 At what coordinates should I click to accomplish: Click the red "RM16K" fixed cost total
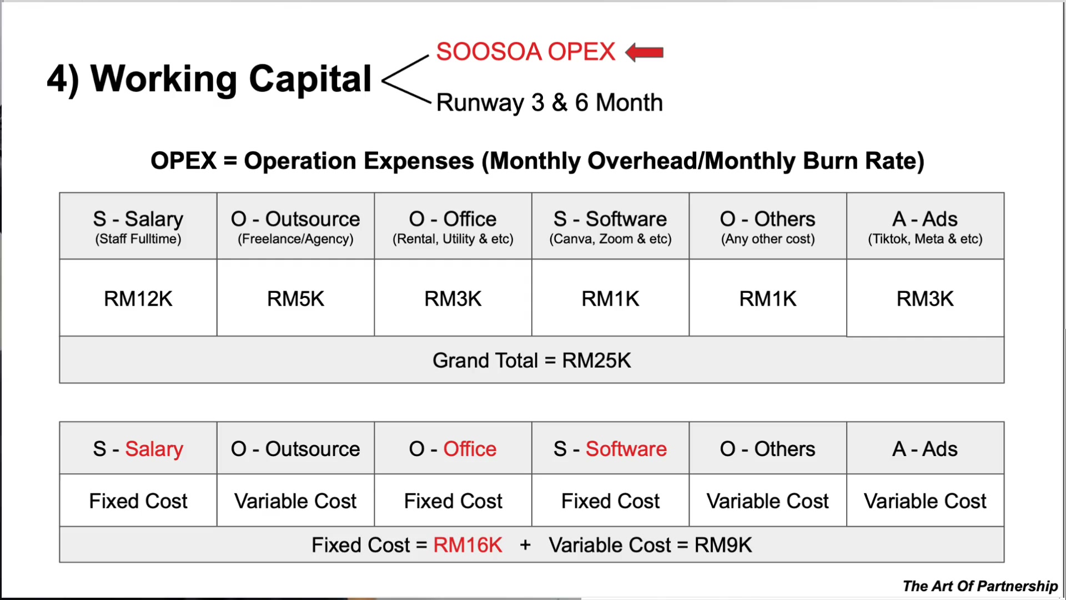[468, 545]
